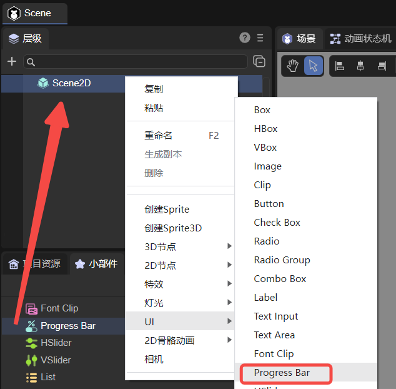Image resolution: width=396 pixels, height=389 pixels.
Task: Click the hierarchy search input field
Action: click(x=137, y=61)
